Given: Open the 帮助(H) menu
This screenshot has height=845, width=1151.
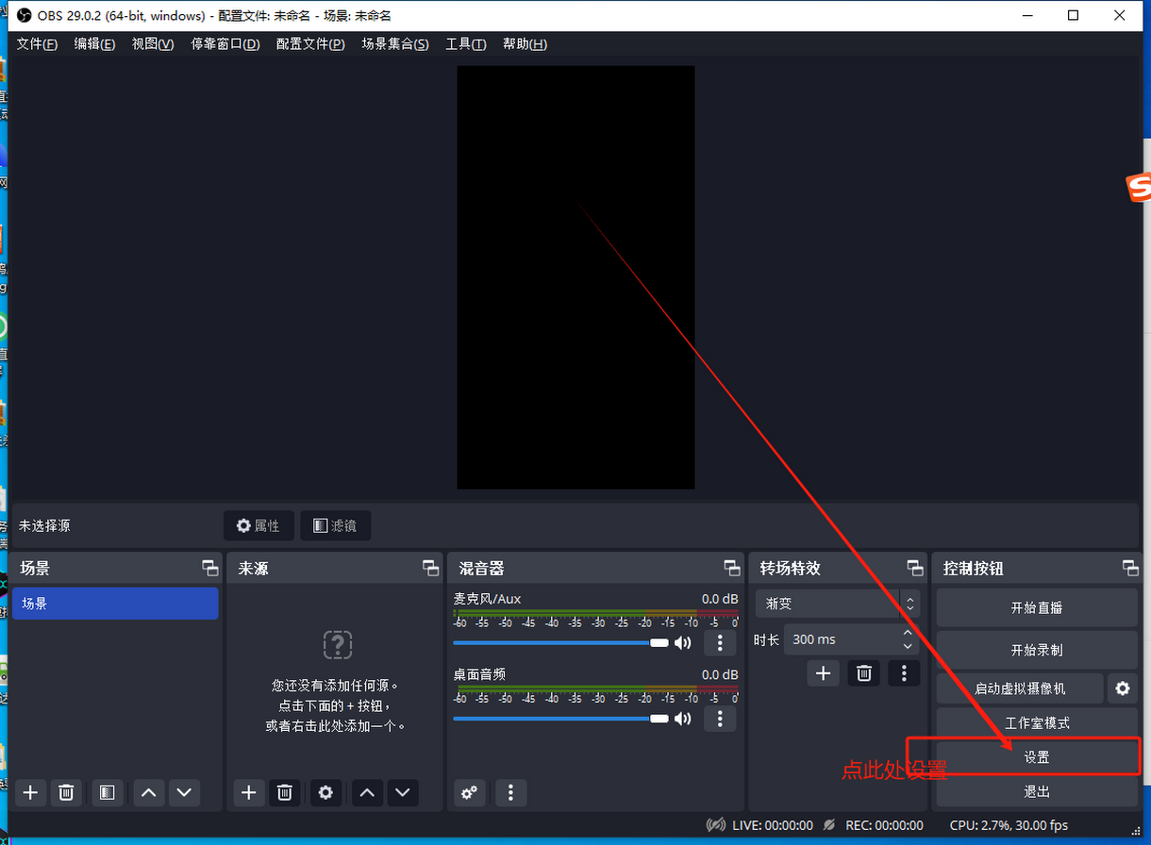Looking at the screenshot, I should (525, 44).
